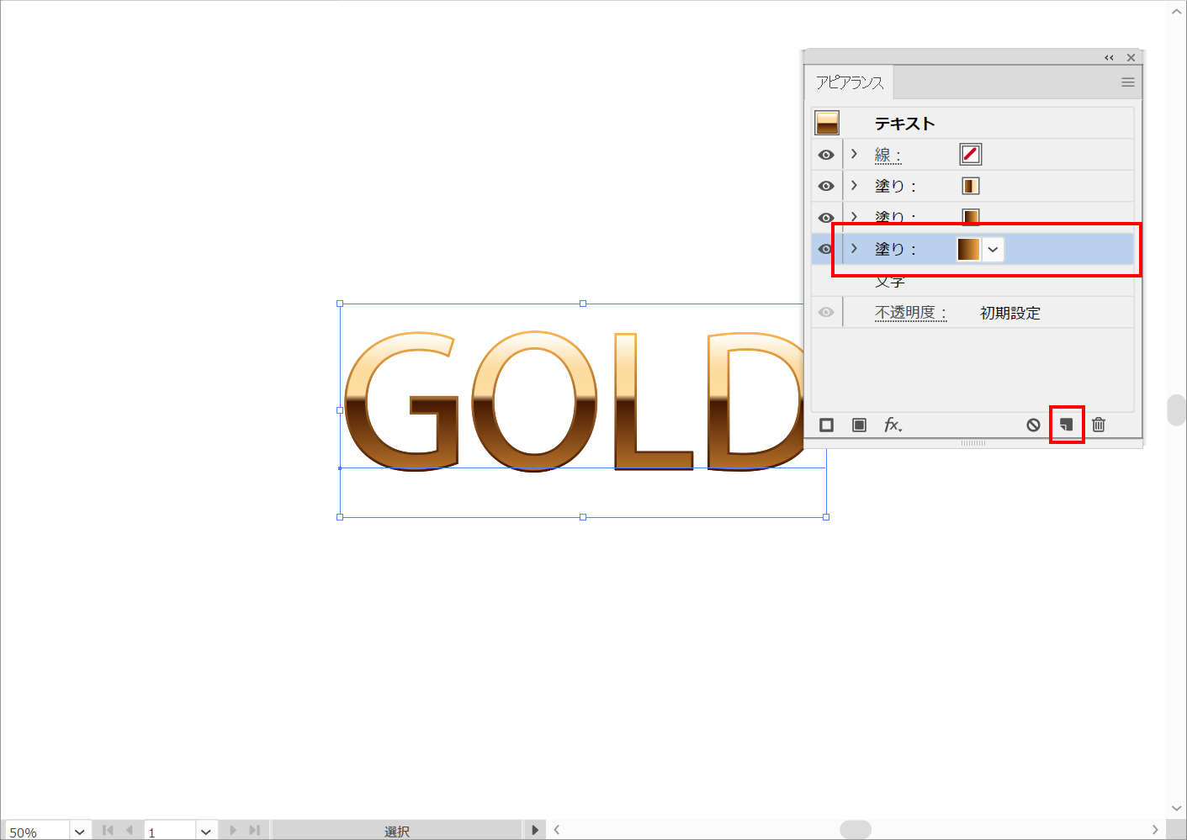This screenshot has height=840, width=1187.
Task: Click the add new fill icon
Action: [x=859, y=425]
